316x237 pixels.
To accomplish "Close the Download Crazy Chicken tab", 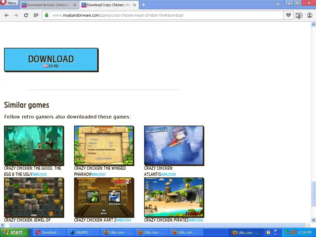I will (x=135, y=5).
